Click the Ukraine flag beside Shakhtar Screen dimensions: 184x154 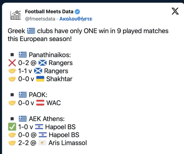click(x=40, y=79)
